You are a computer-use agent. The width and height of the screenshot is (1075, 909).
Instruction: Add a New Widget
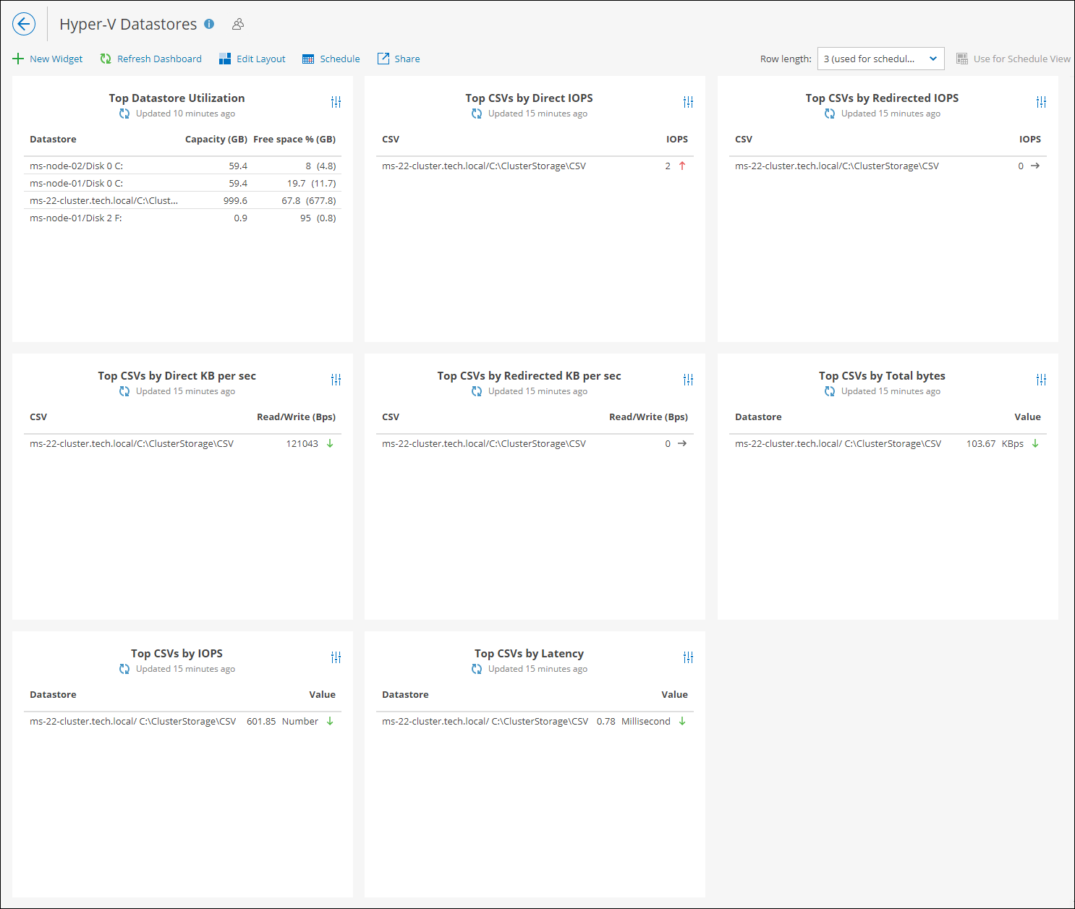(48, 59)
